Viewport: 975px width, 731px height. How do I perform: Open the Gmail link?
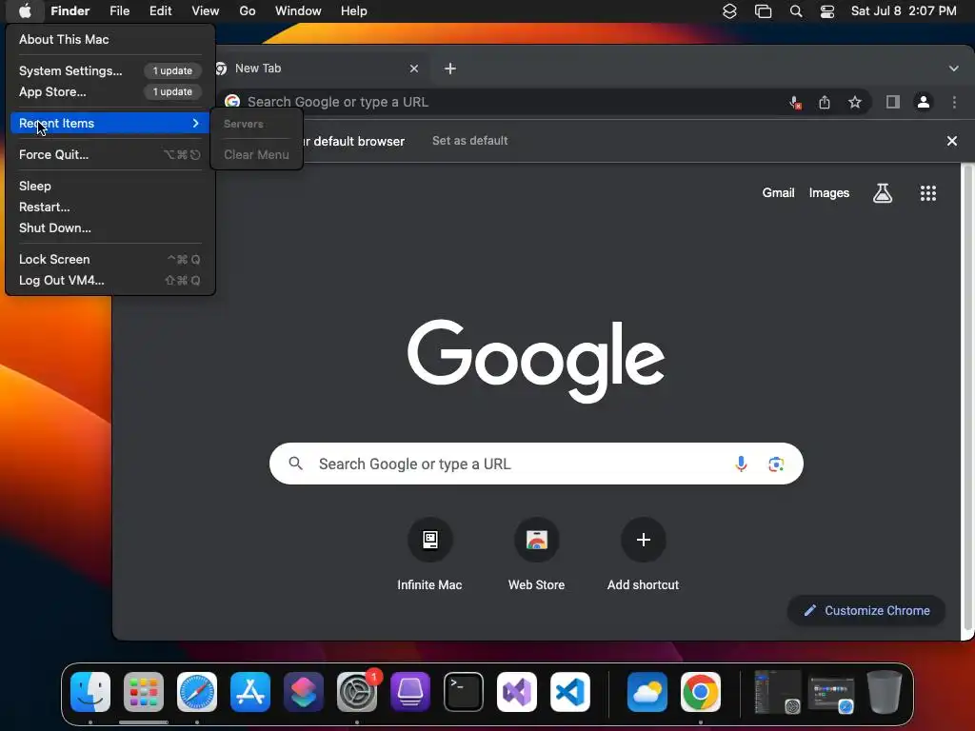(778, 193)
